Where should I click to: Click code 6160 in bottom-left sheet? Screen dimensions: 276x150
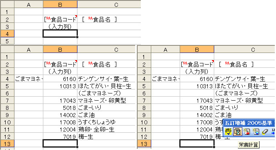tap(69, 79)
